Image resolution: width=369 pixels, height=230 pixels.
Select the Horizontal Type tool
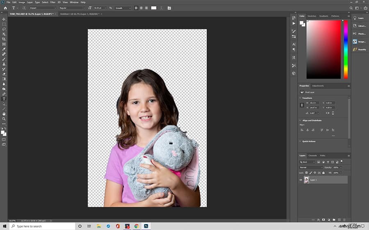4,99
